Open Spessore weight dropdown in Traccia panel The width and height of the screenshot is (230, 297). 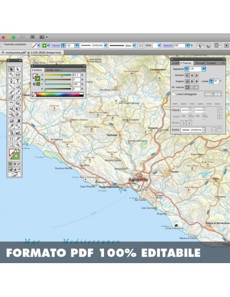[x=204, y=69]
